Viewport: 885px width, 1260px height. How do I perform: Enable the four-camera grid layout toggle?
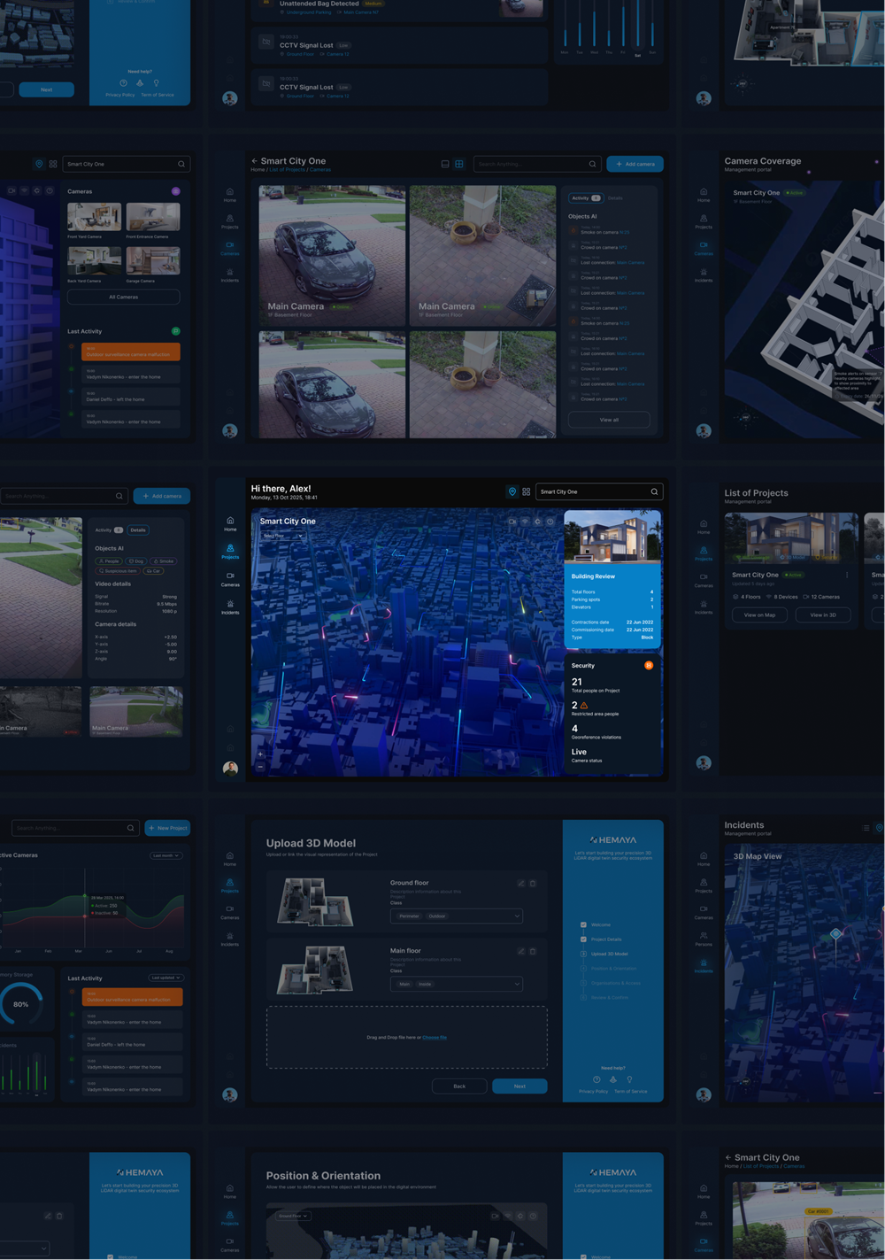(459, 164)
